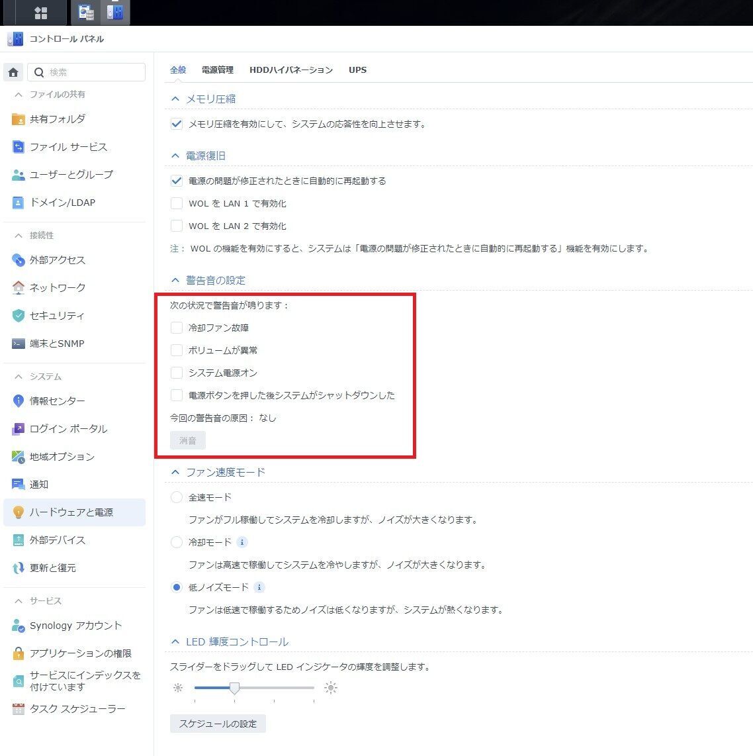Switch to the HDDハイバネーション tab
Image resolution: width=753 pixels, height=756 pixels.
pos(291,70)
